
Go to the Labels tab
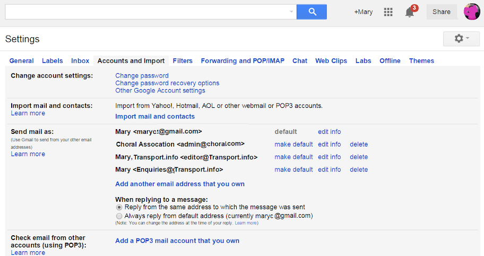click(53, 61)
